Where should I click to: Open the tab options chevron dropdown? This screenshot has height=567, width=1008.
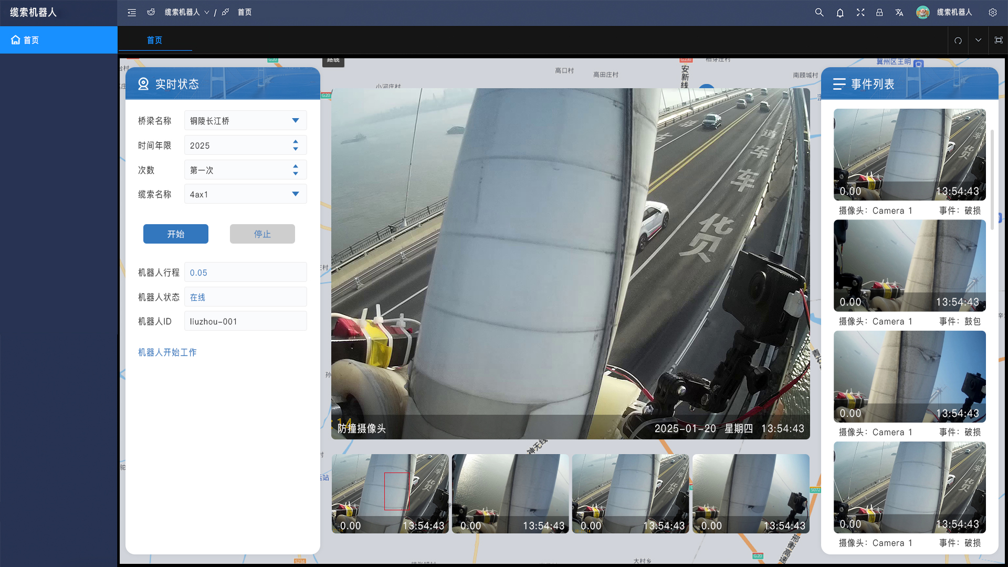[x=978, y=40]
